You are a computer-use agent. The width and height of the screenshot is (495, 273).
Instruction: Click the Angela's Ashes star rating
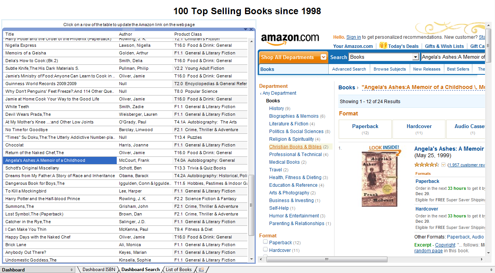[x=426, y=165]
